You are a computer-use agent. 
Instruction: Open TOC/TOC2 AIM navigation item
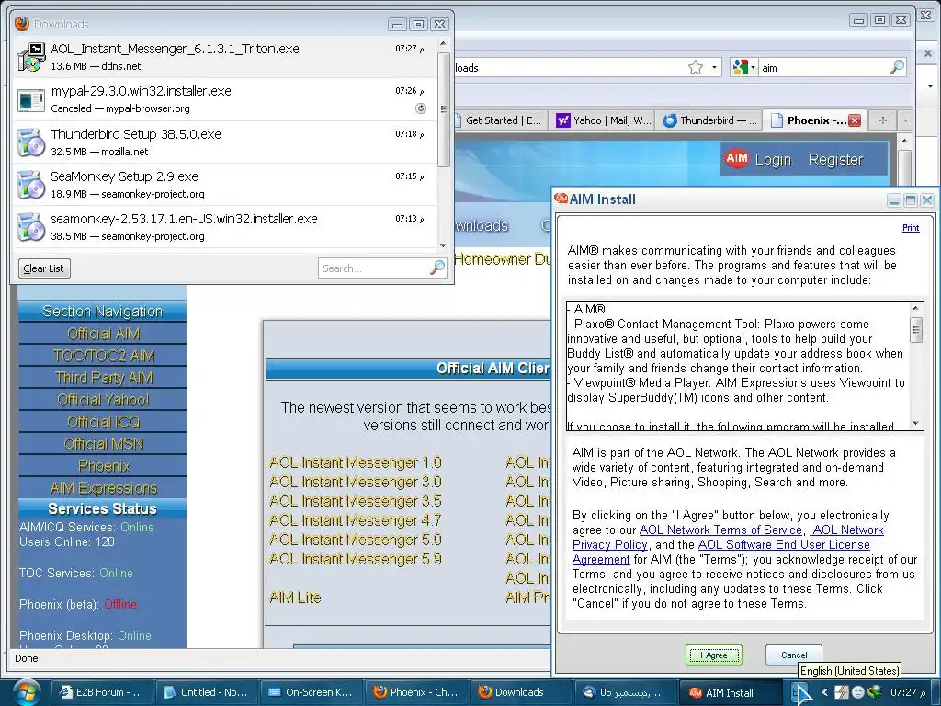point(103,356)
